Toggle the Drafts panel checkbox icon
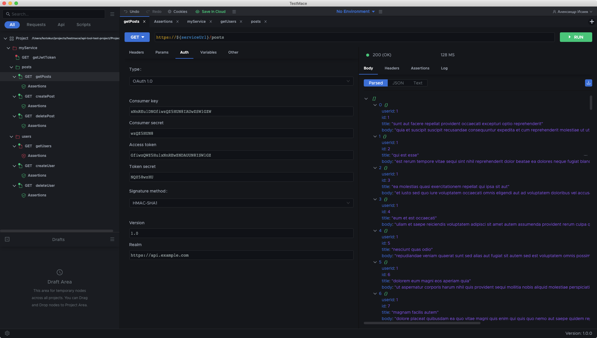The width and height of the screenshot is (597, 338). coord(7,239)
